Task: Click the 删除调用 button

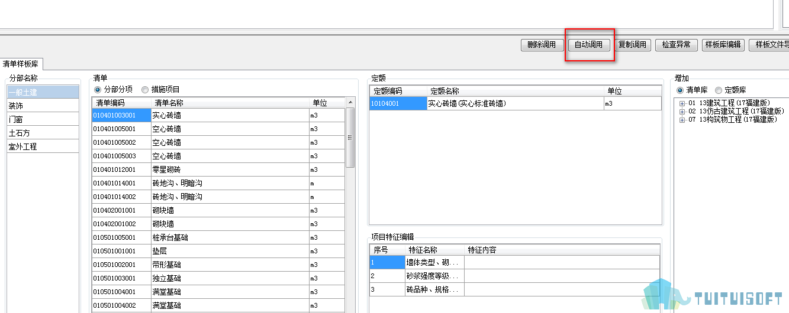Action: [541, 45]
